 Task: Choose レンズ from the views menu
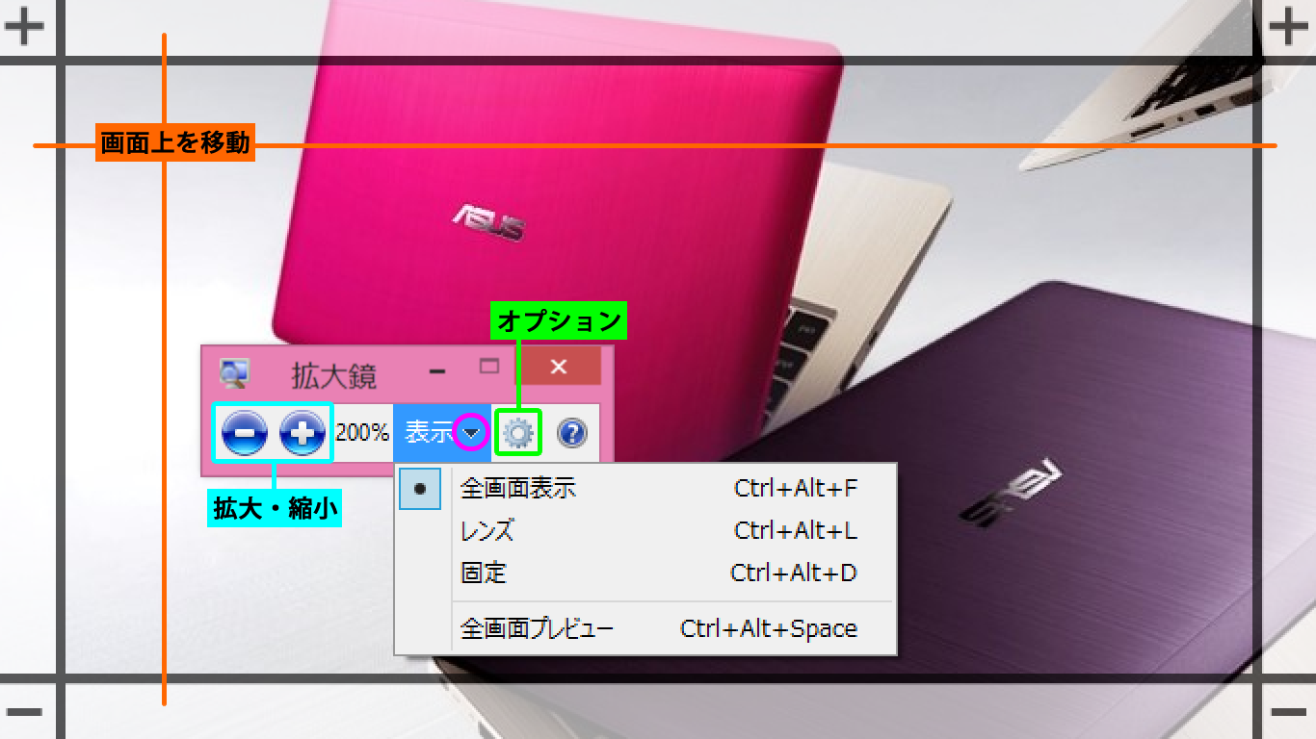[x=487, y=530]
